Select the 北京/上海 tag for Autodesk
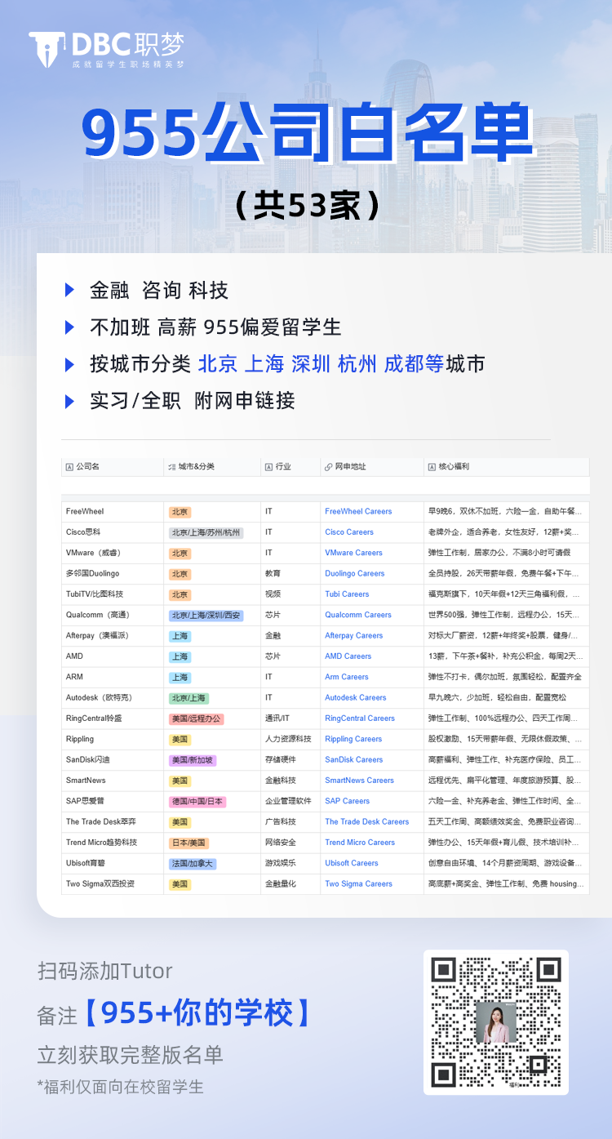612x1139 pixels. (188, 698)
